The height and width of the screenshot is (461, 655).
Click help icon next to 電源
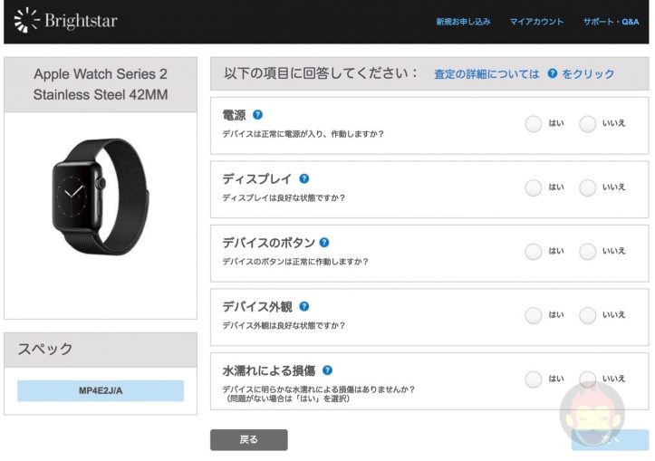point(258,115)
